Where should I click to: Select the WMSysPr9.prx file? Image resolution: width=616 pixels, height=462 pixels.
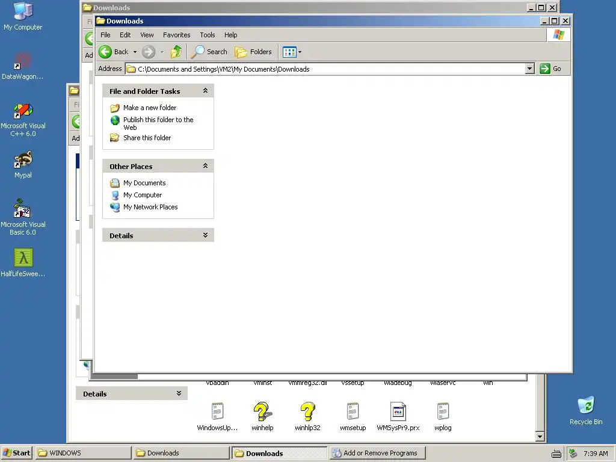[x=398, y=417]
